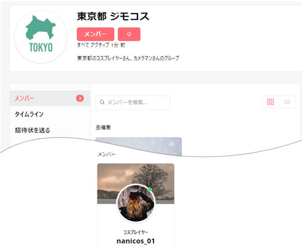Switch to list view layout
This screenshot has width=302, height=246.
coord(287,101)
